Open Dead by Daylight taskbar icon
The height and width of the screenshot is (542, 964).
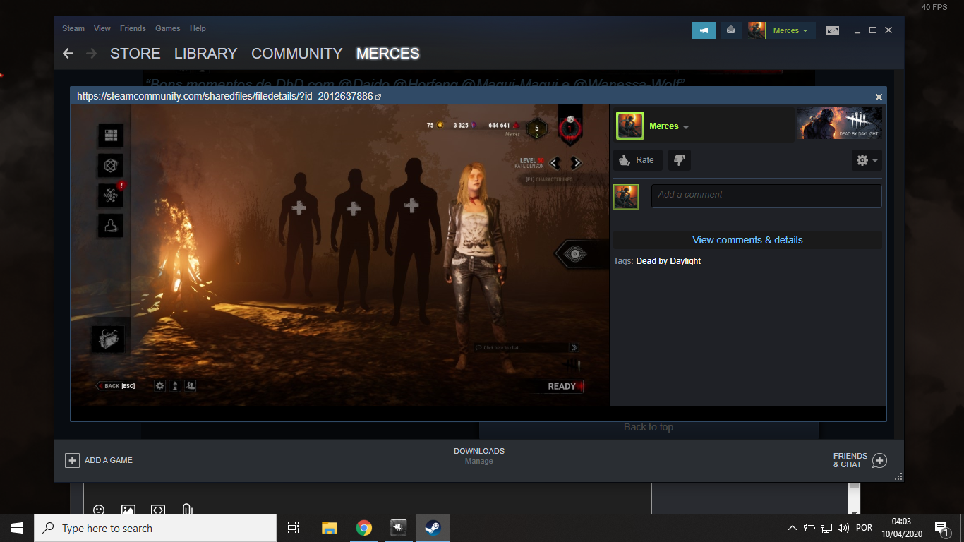pos(399,528)
